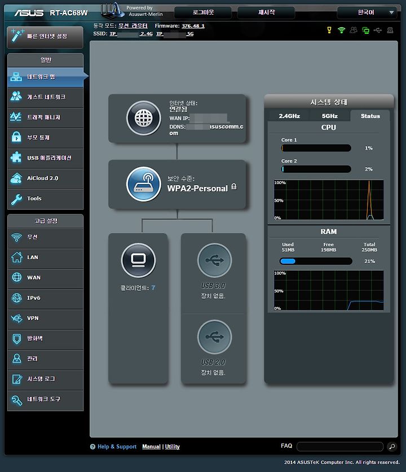Click the VPN arrows icon
Viewport: 406px width, 472px height.
16,318
